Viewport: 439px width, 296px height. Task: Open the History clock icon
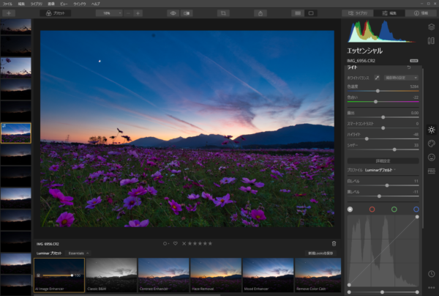tap(431, 274)
